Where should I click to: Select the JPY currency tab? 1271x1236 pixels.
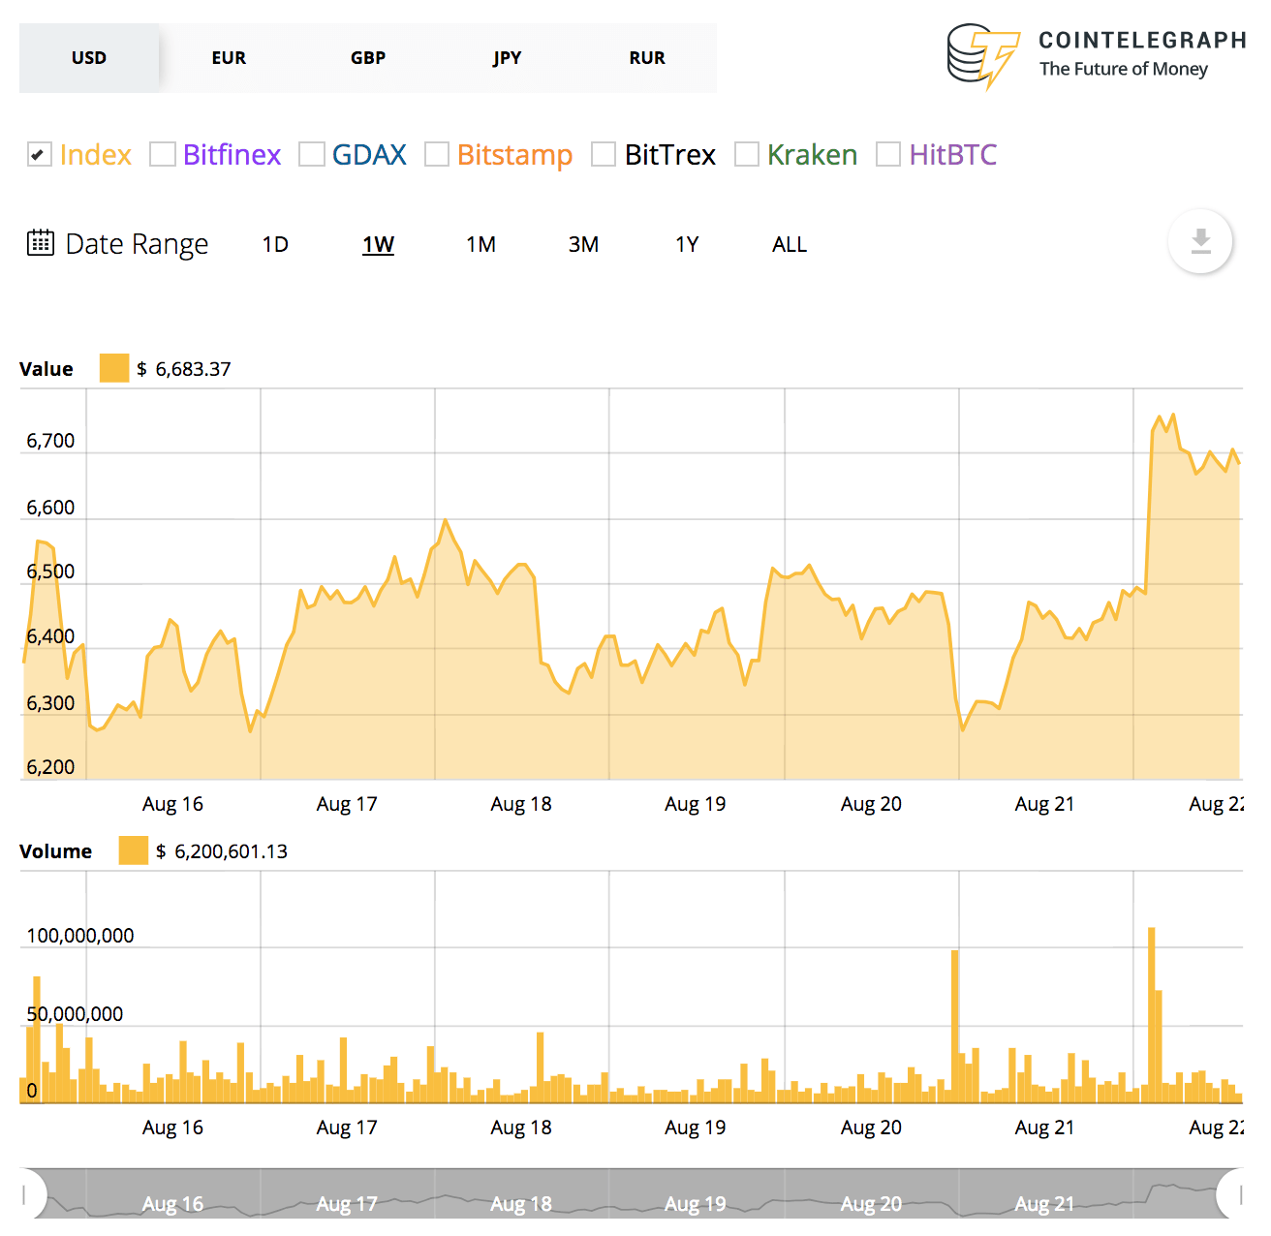508,58
